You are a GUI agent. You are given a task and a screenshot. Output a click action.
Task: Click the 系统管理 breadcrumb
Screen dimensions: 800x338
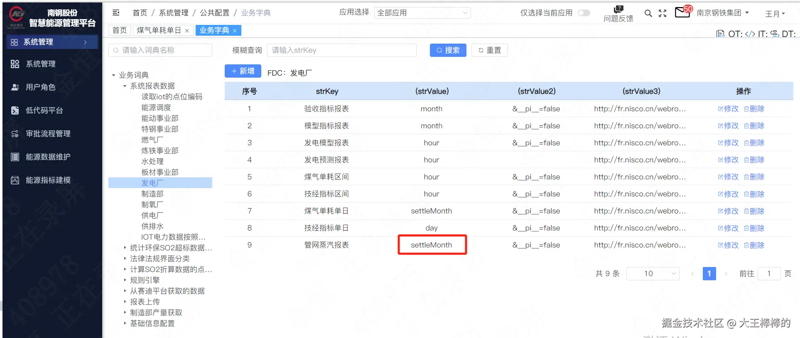(174, 13)
